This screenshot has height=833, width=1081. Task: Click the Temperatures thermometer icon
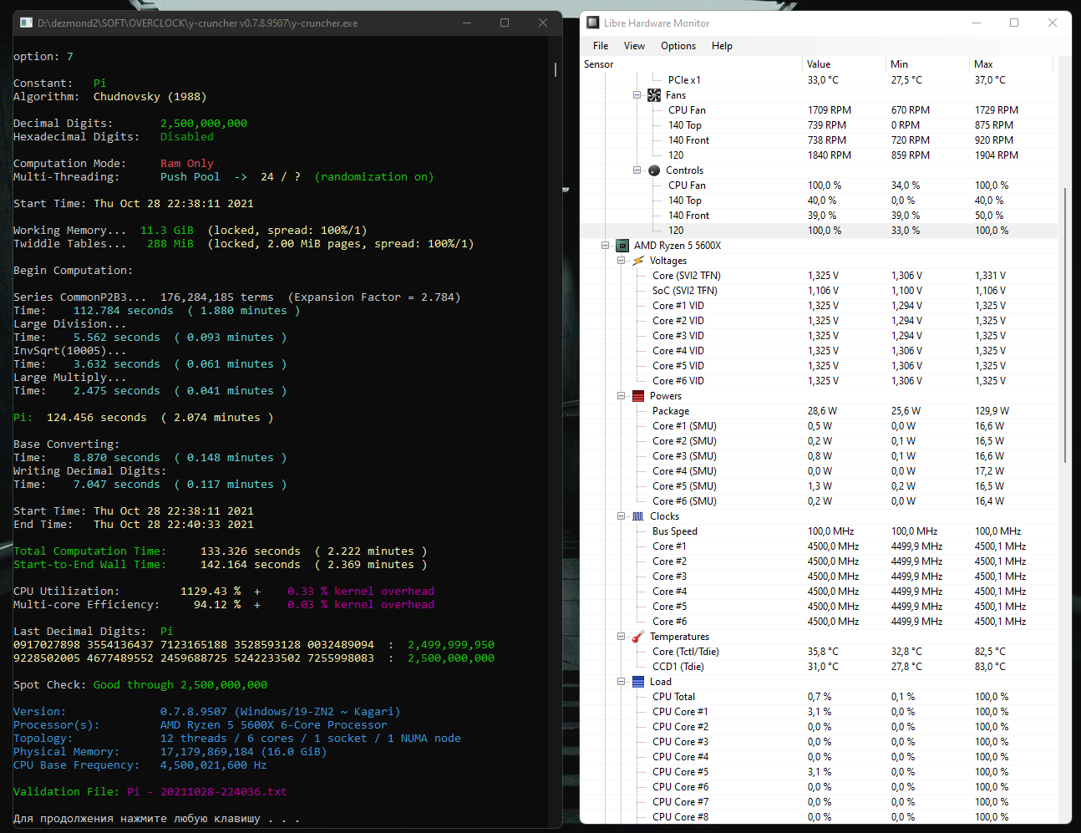coord(638,637)
